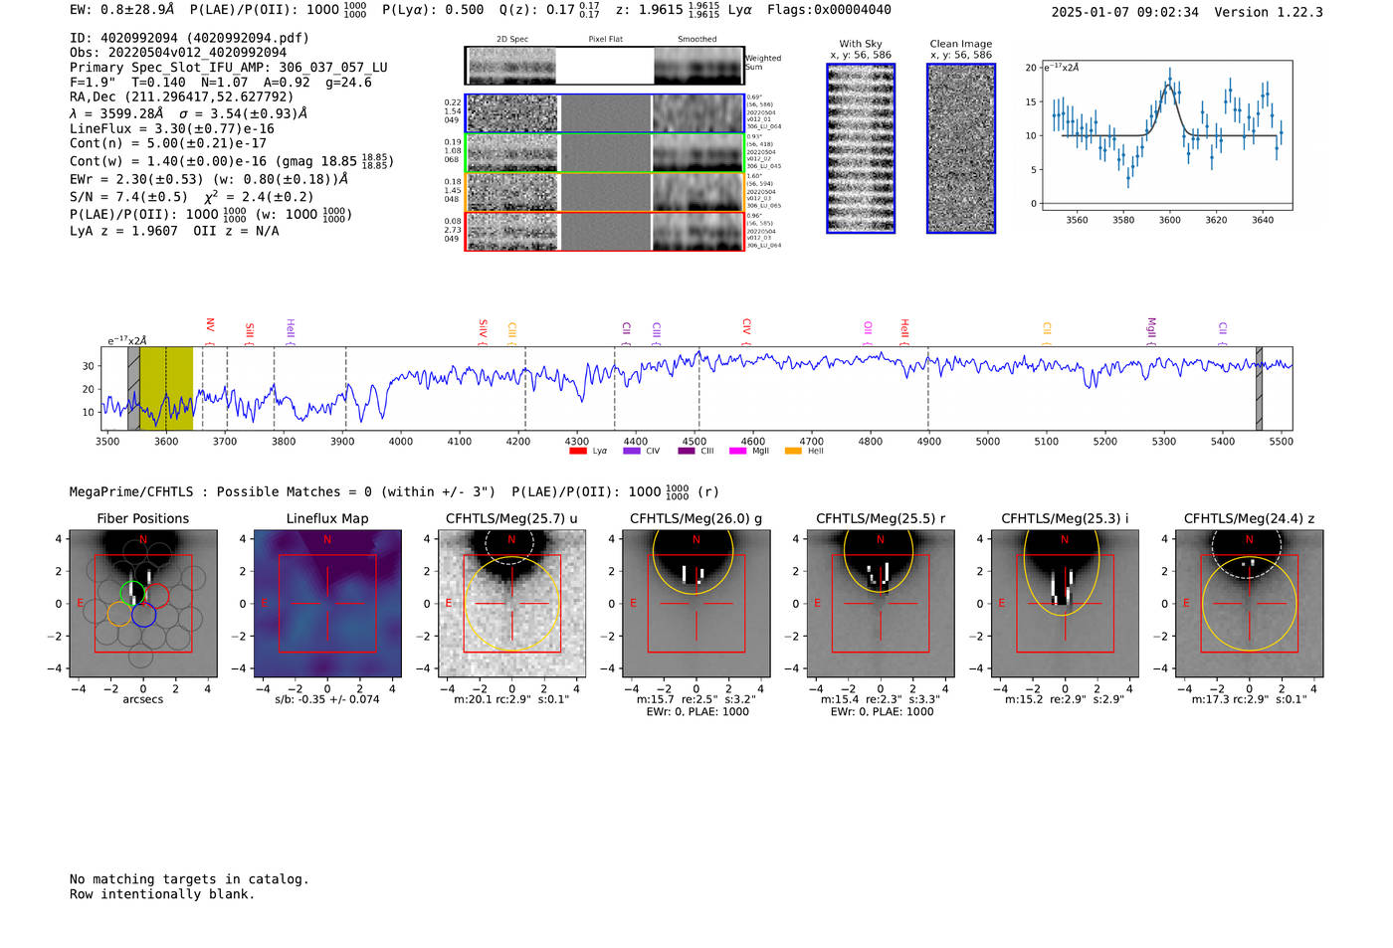Open the Clean Image cutout
This screenshot has height=948, width=1393.
[x=961, y=148]
